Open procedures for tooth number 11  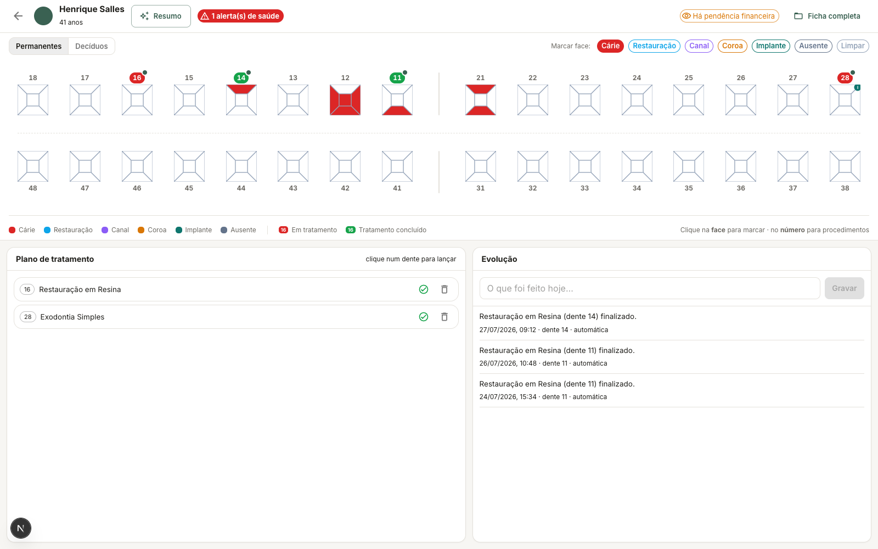coord(397,78)
